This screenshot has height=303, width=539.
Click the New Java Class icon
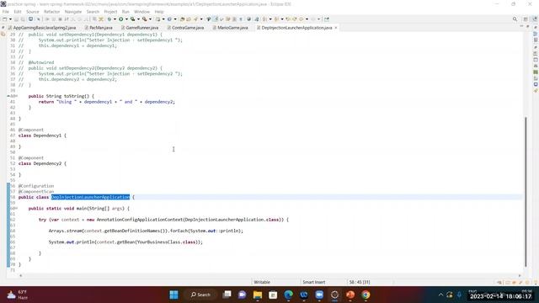(169, 19)
